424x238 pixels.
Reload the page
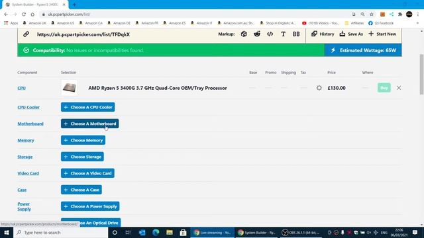click(x=24, y=15)
